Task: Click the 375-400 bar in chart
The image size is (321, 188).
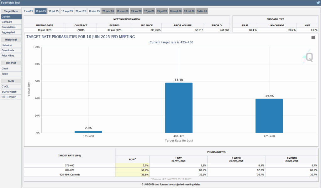Action: [x=88, y=132]
